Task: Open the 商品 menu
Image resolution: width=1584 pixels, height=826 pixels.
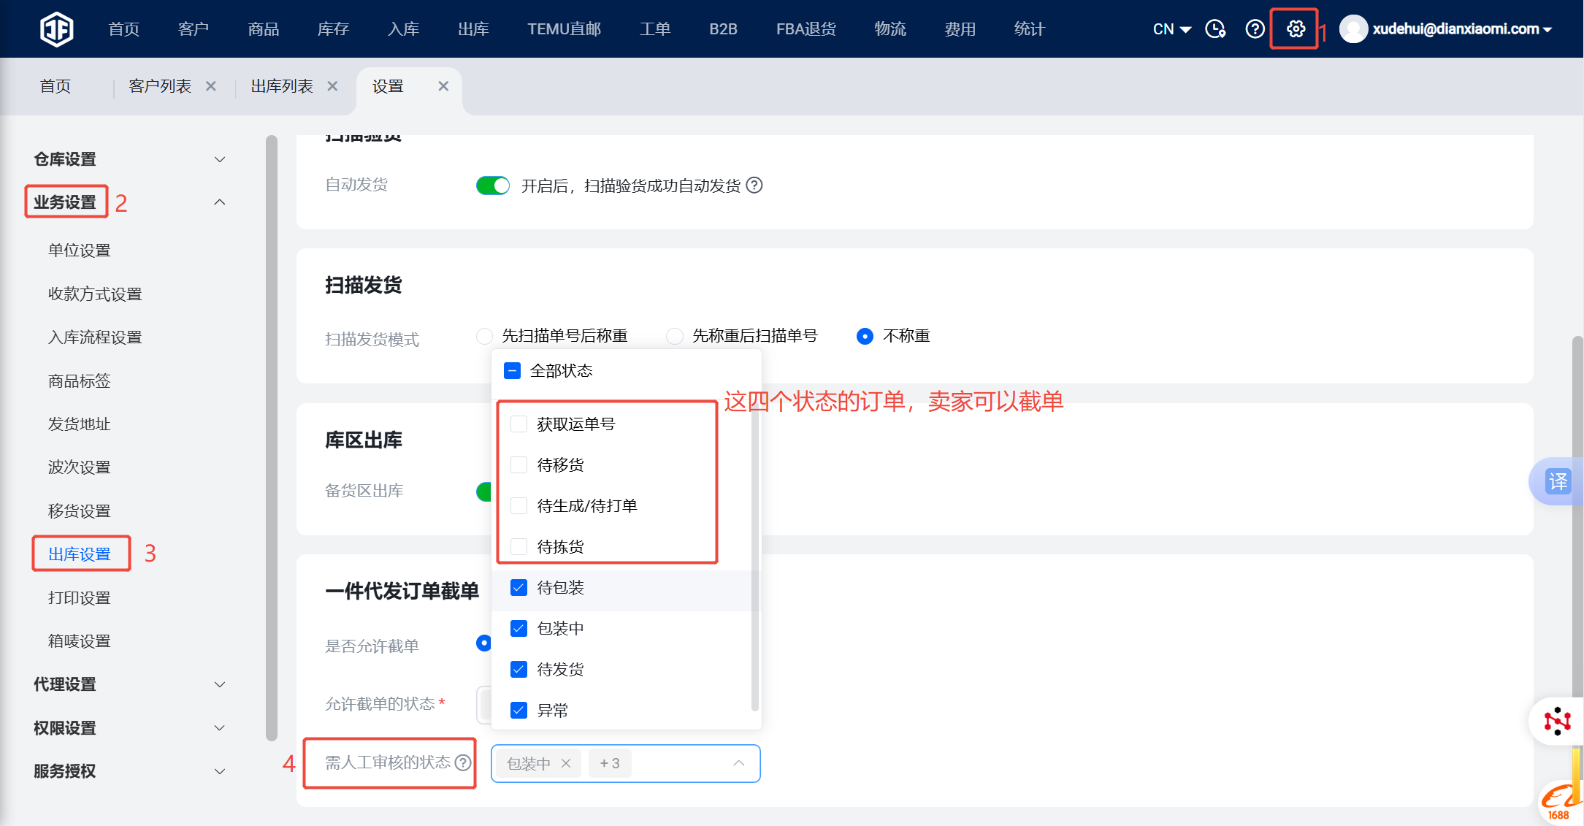Action: click(264, 29)
